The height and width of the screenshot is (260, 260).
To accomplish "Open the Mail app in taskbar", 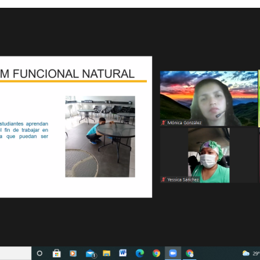I will pos(90,253).
